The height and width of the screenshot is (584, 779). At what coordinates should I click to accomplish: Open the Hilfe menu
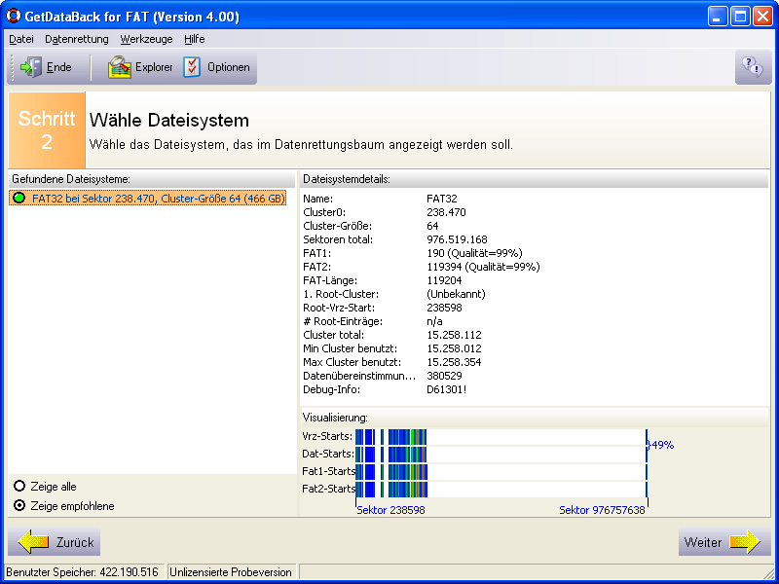(x=194, y=39)
